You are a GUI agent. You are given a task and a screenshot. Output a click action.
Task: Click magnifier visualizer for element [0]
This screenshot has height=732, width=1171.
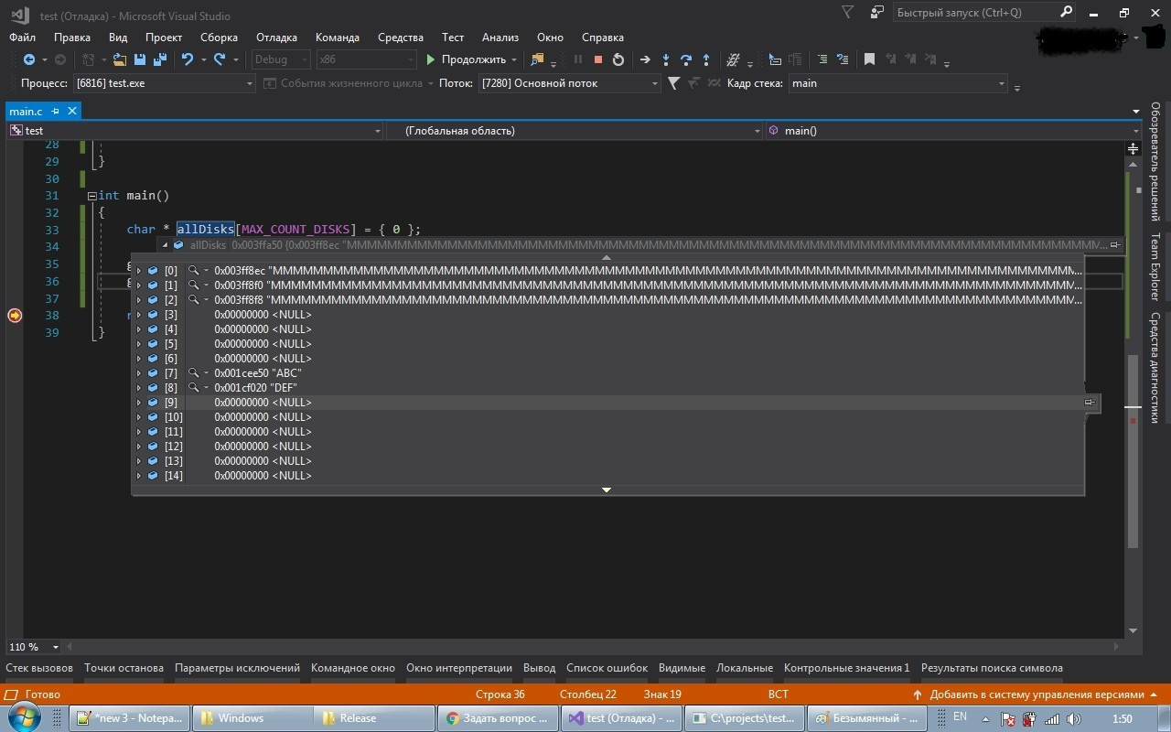(193, 271)
